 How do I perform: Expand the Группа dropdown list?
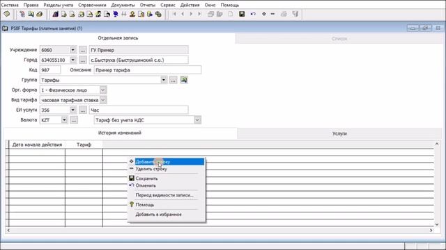[164, 80]
